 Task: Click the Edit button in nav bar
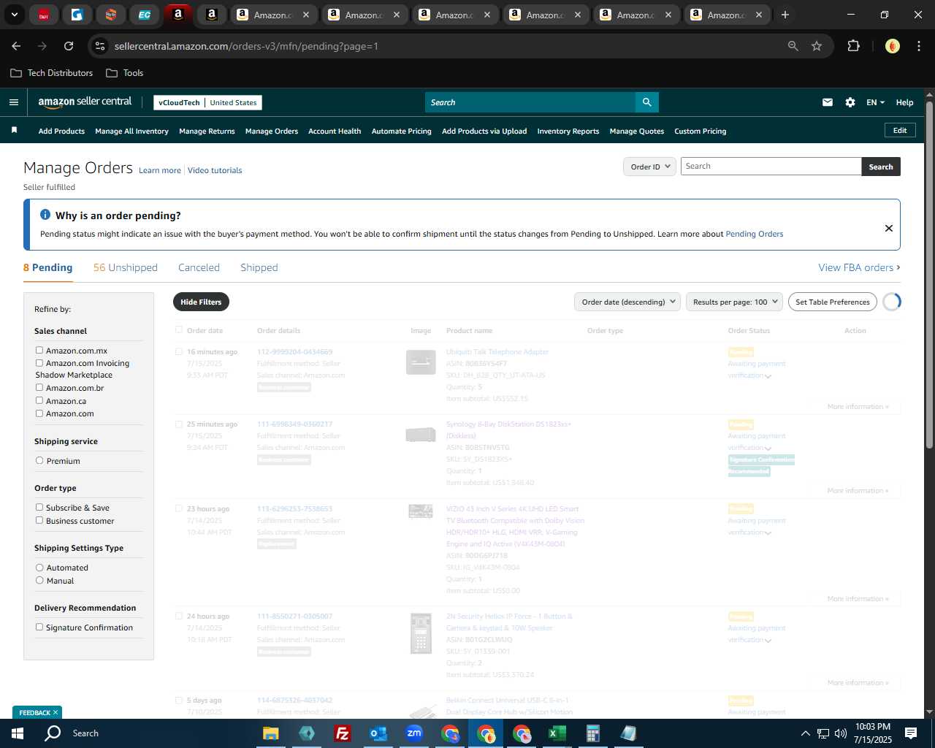(900, 130)
